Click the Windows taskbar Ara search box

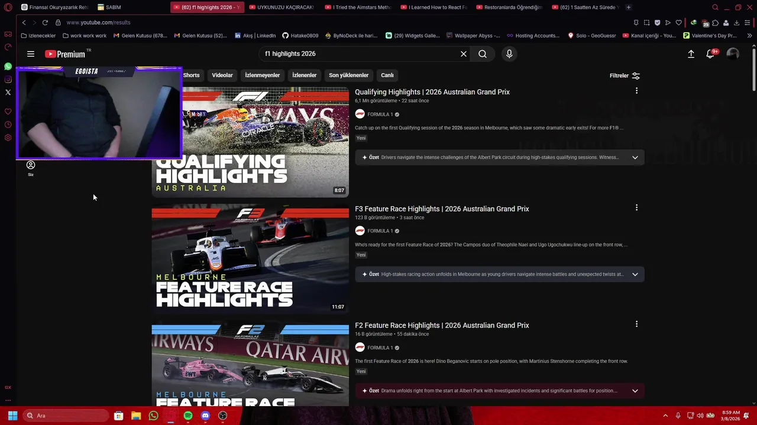coord(66,416)
